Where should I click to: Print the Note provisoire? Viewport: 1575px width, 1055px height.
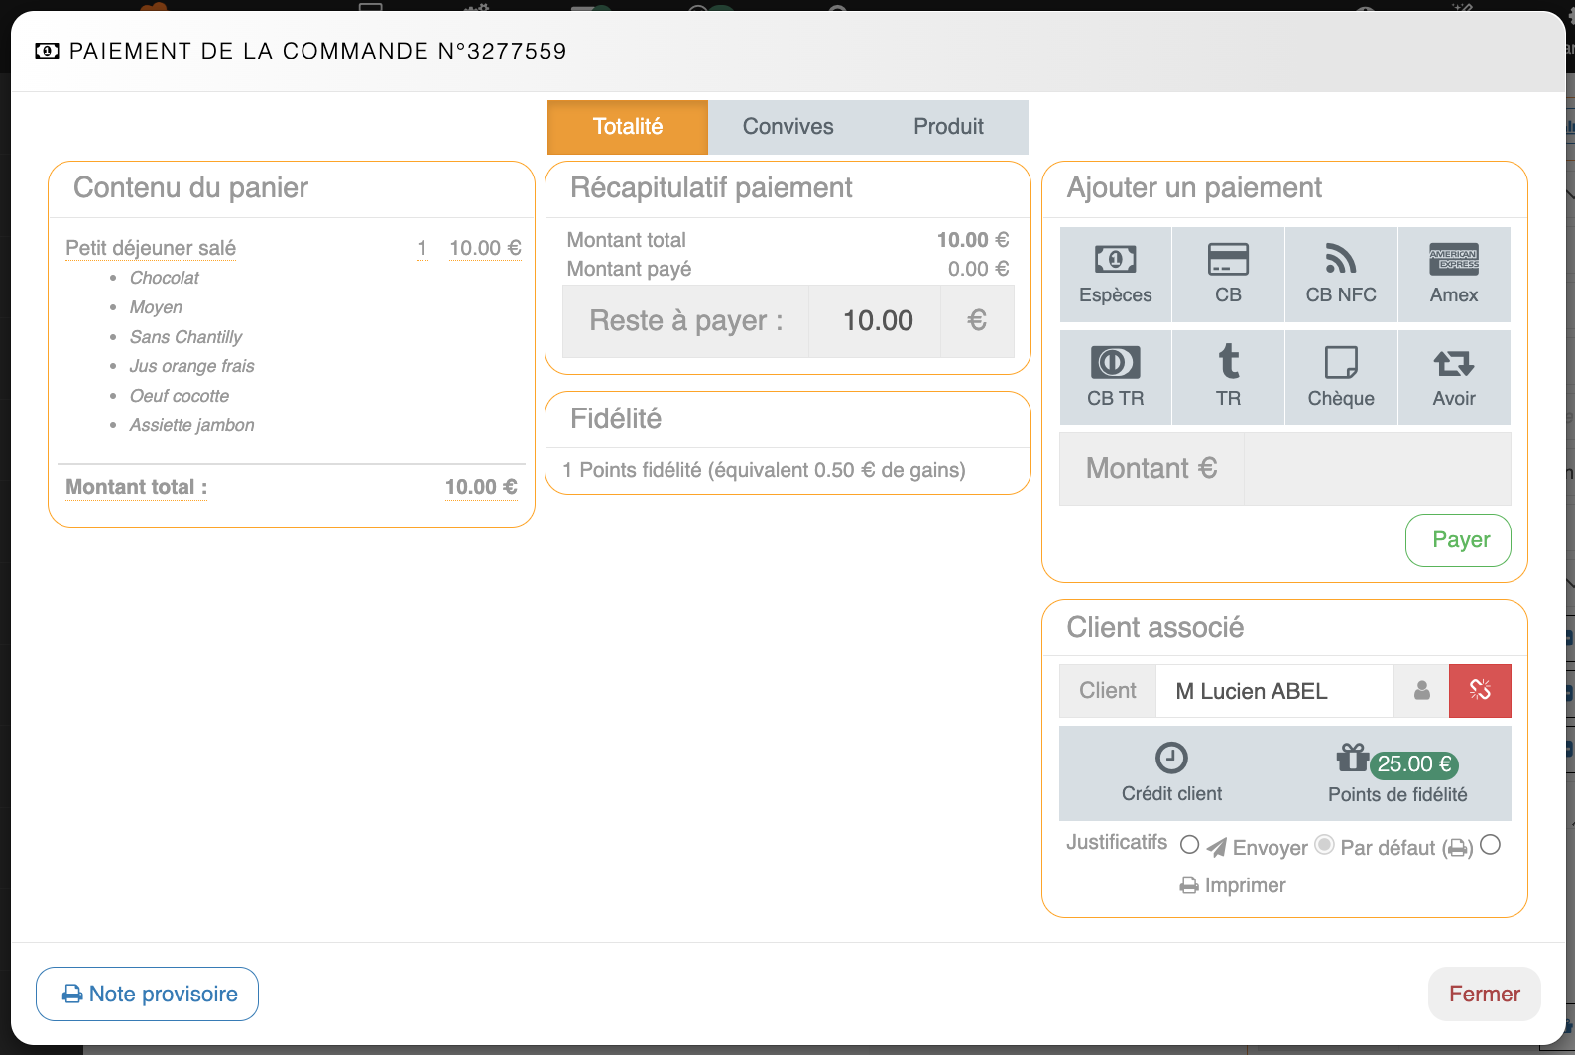(x=148, y=994)
